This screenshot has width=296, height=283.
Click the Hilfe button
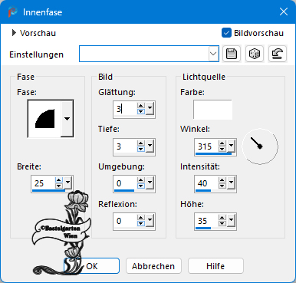215,266
